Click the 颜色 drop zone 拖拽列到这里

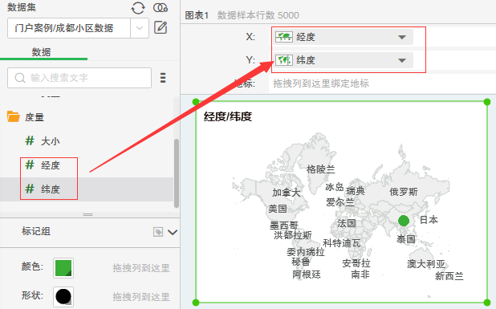click(x=141, y=268)
